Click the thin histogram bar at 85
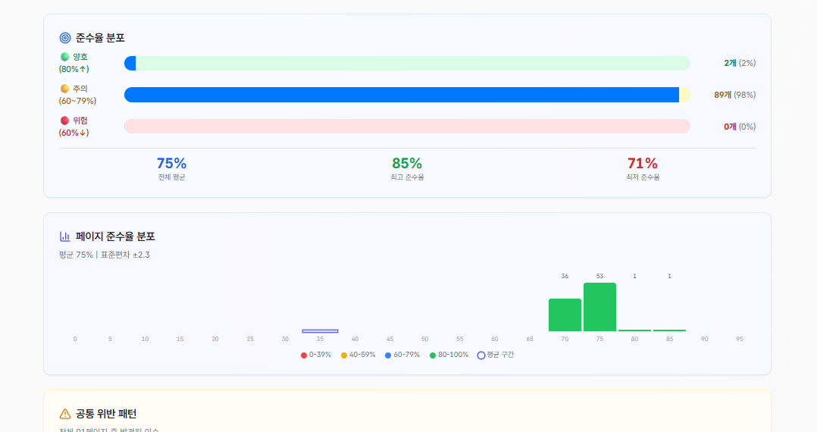Image resolution: width=817 pixels, height=432 pixels. coord(669,330)
